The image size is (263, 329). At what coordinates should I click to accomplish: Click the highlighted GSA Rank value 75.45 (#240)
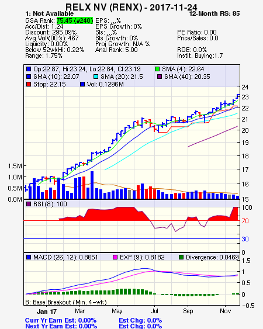pos(75,20)
